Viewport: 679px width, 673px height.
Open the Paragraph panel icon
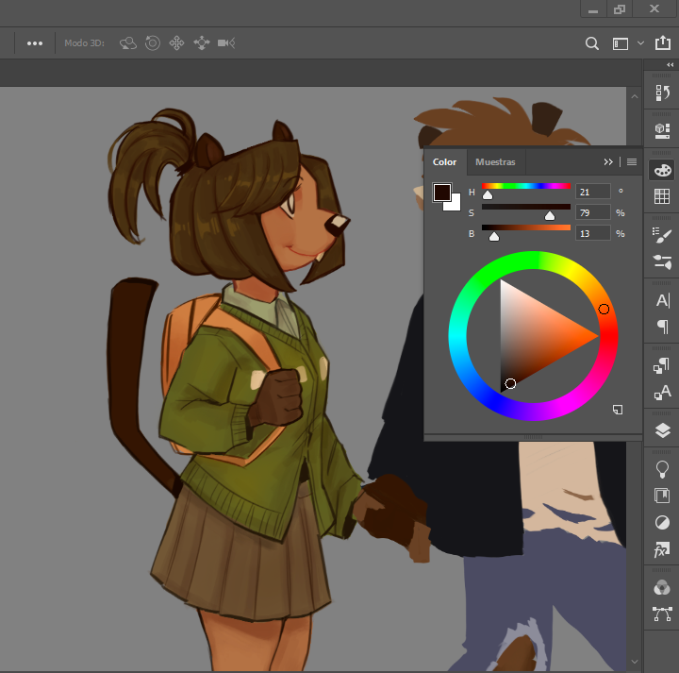click(x=663, y=327)
